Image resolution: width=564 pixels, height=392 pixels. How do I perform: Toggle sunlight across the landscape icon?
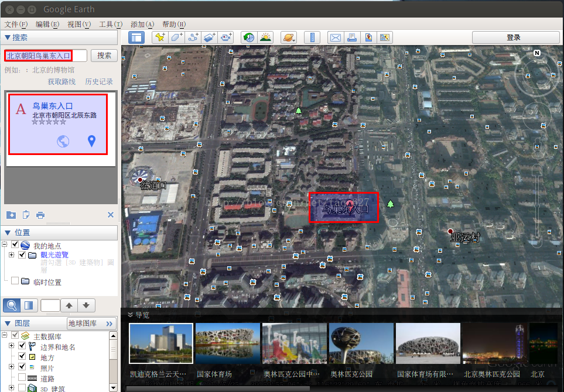pos(265,37)
